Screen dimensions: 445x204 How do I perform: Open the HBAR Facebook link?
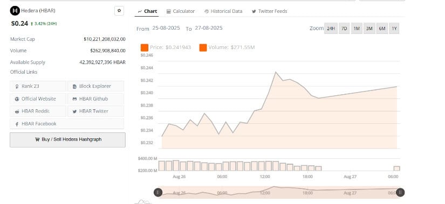tap(67, 124)
